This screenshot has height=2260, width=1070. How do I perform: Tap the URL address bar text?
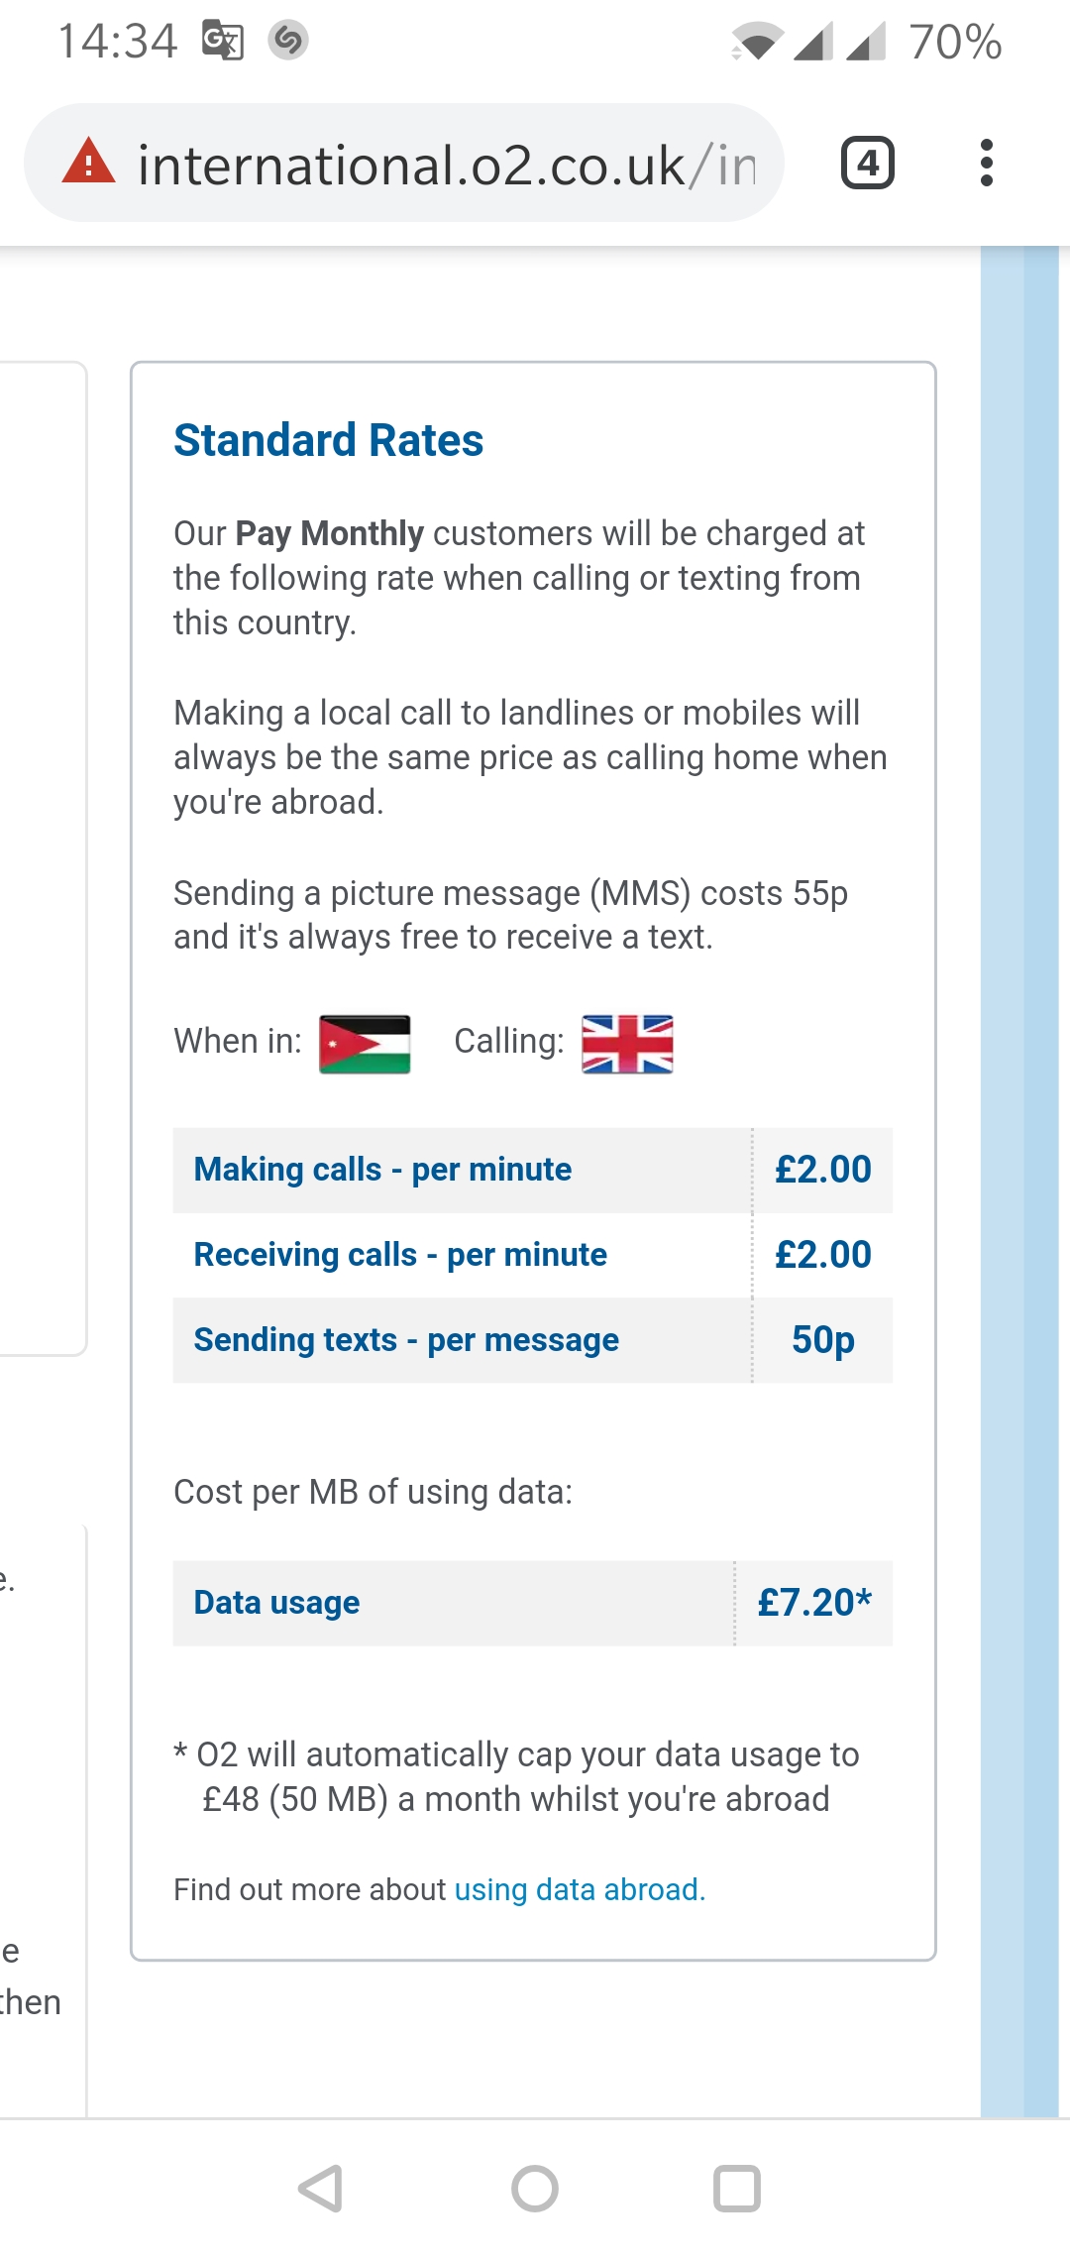pos(446,165)
